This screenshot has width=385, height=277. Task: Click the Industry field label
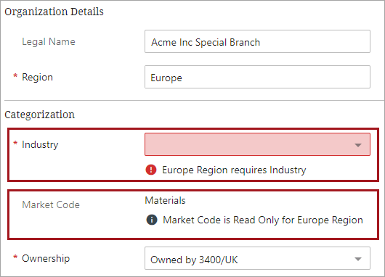(x=40, y=144)
